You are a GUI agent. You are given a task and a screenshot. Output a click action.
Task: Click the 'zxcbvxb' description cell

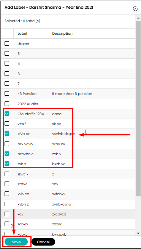tap(59, 214)
